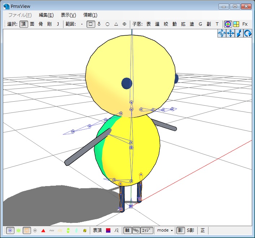Click the rotate view icon in viewport

pos(248,34)
